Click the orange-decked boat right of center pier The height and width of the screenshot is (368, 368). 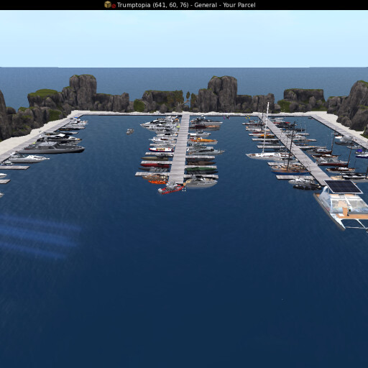click(x=203, y=141)
